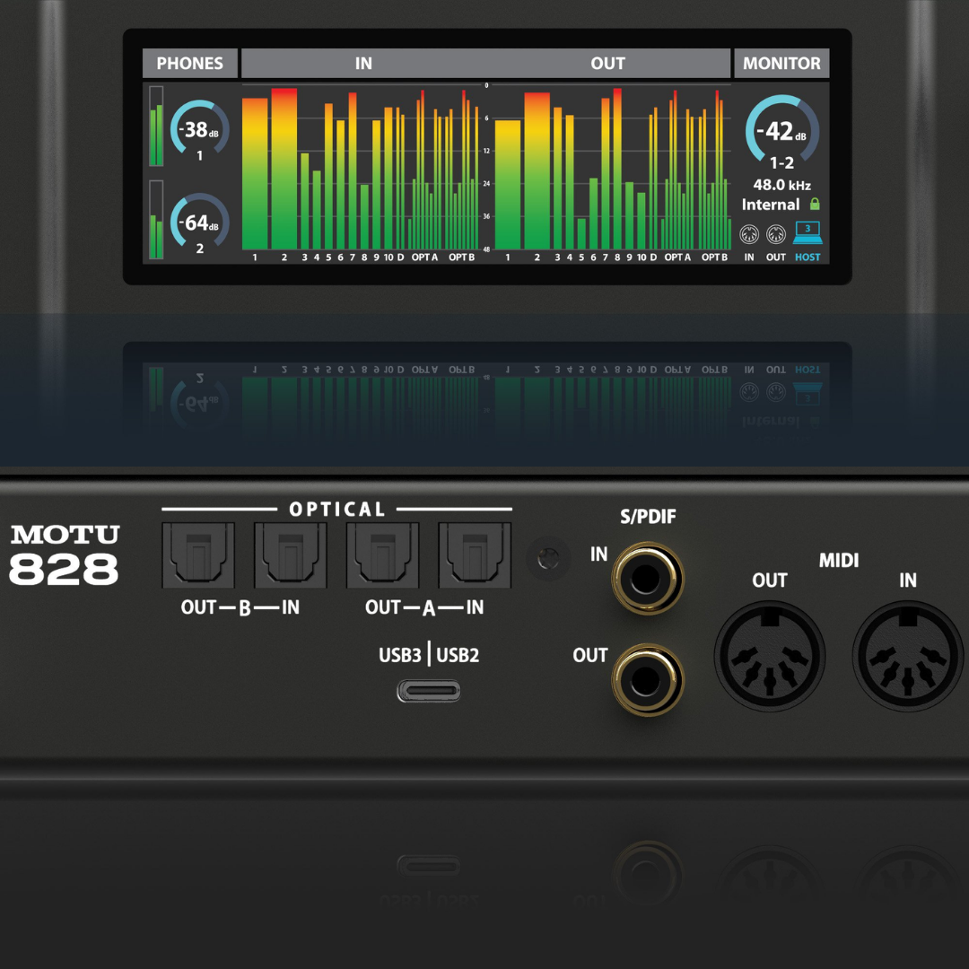Click the OPT A label under OUT meters
The image size is (969, 969).
click(677, 258)
